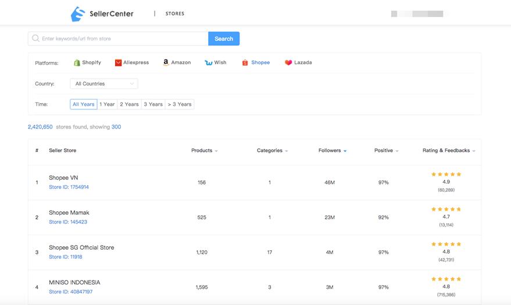Select the > 3 Years time filter
The height and width of the screenshot is (305, 511).
coord(180,104)
